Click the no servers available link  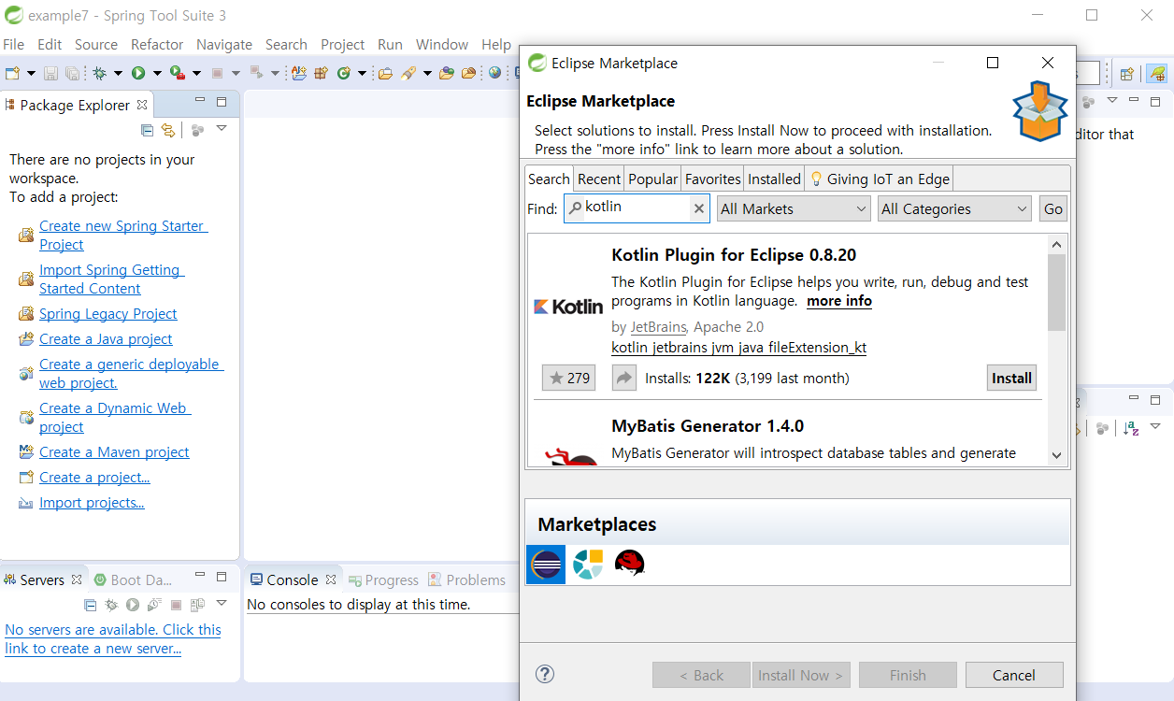113,638
